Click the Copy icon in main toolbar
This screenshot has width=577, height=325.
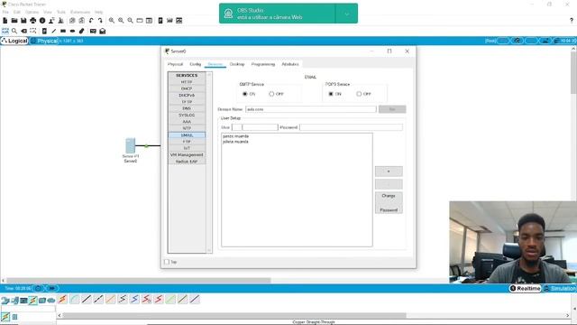point(72,21)
